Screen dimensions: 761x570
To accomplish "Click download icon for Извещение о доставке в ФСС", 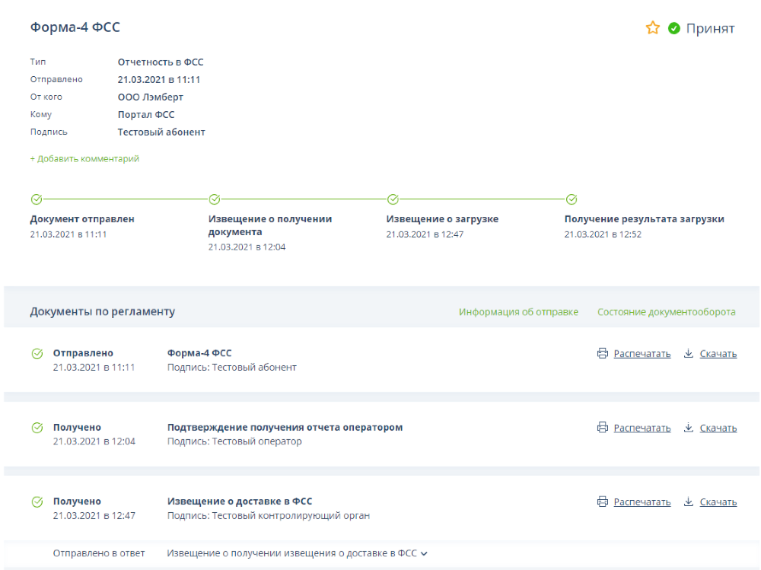I will click(688, 502).
